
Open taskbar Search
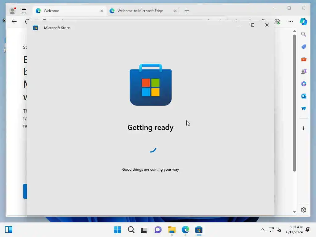(x=131, y=230)
